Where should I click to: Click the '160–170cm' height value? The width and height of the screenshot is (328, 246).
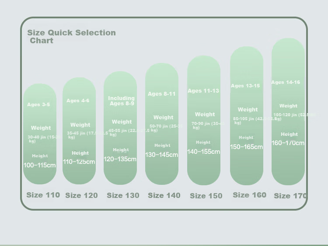coord(288,143)
